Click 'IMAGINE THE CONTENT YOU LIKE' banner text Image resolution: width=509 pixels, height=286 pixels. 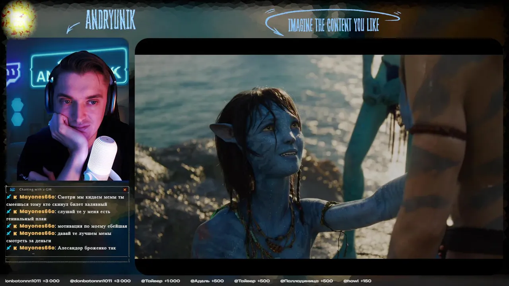tap(333, 25)
